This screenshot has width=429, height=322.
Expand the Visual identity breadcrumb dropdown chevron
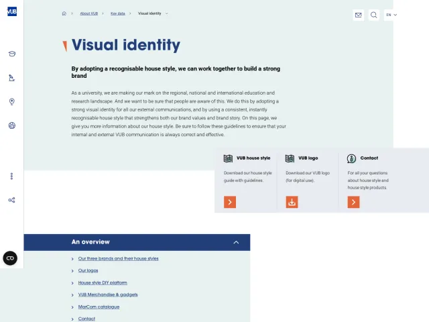tap(167, 13)
